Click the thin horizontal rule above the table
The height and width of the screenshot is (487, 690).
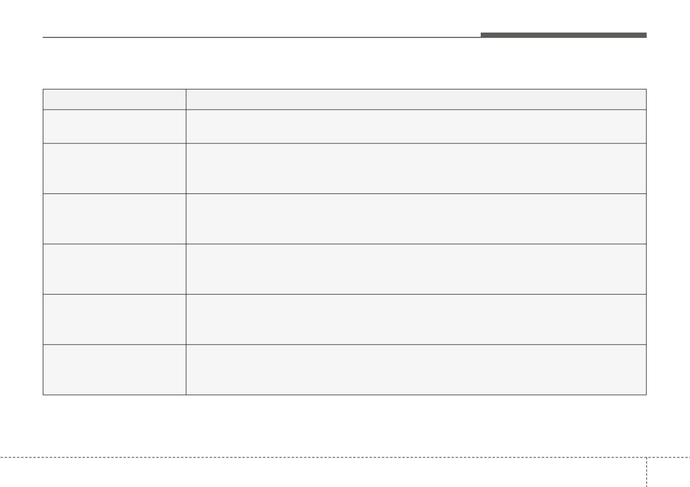pyautogui.click(x=261, y=38)
